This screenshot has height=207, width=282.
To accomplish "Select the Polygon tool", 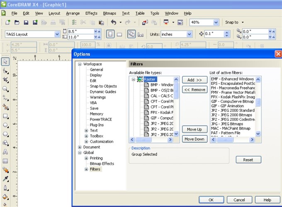I will [x=5, y=134].
